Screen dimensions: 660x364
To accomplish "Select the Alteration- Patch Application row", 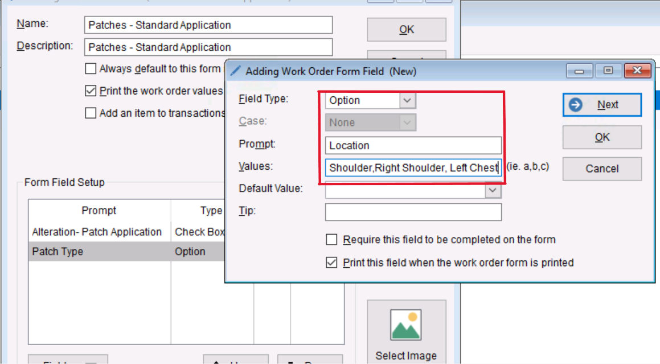I will [100, 232].
